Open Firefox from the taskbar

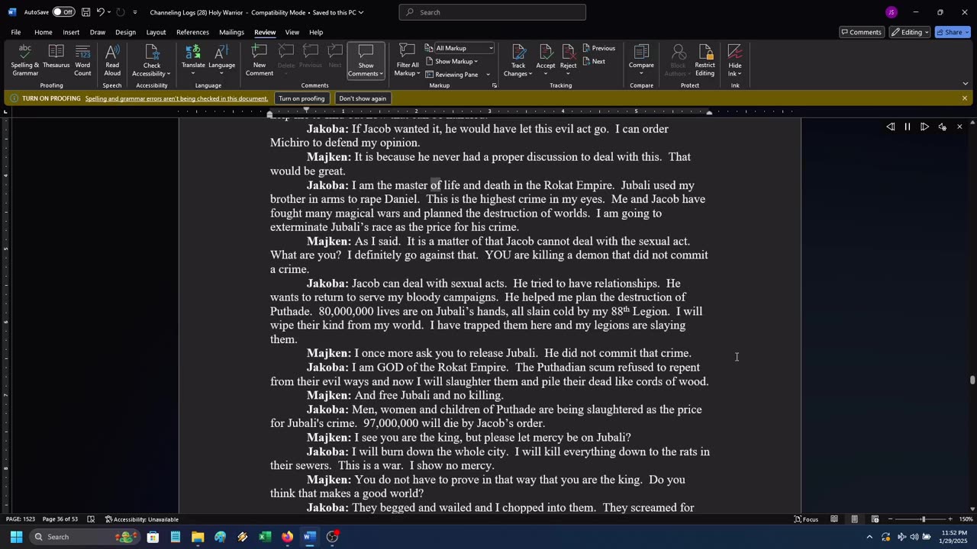pyautogui.click(x=287, y=537)
